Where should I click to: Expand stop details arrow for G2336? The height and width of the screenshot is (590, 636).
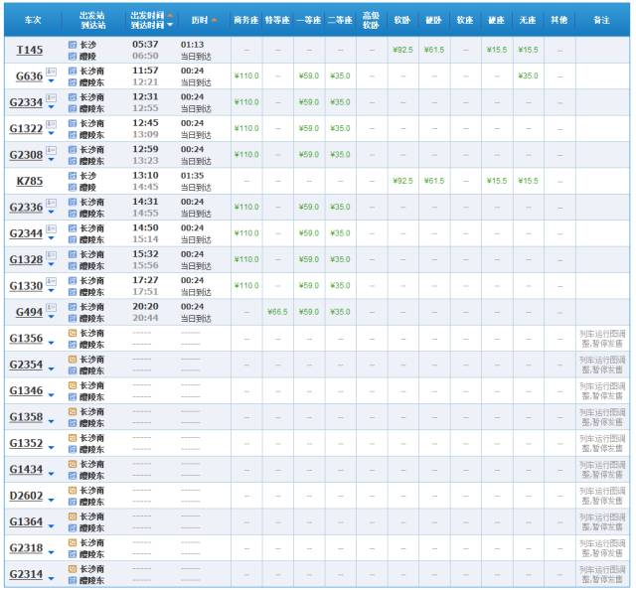coord(51,211)
